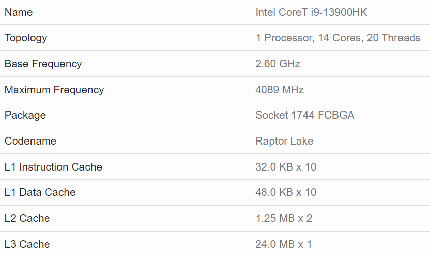Click the Topology label
430x254 pixels.
click(26, 38)
